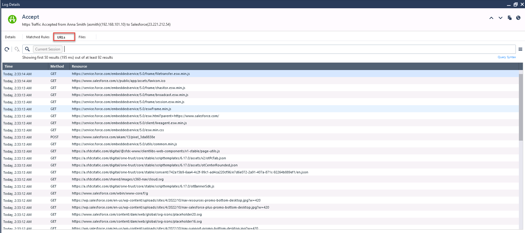Open the Details tab
Viewport: 525px width, 233px height.
click(10, 37)
